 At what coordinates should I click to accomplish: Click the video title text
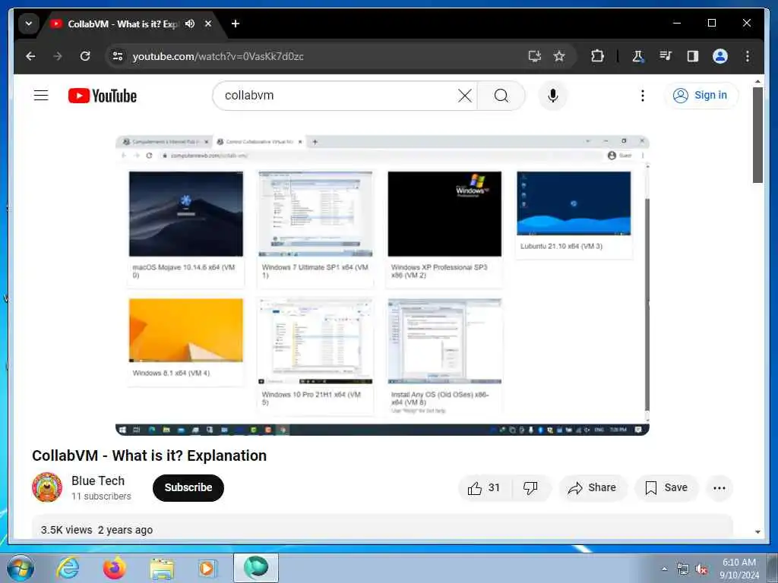[x=150, y=455]
